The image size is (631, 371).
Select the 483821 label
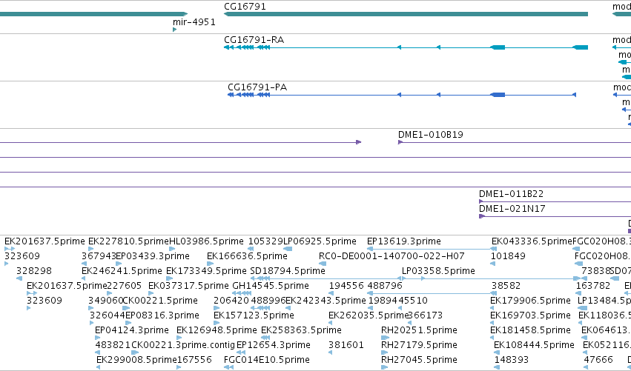coord(113,345)
